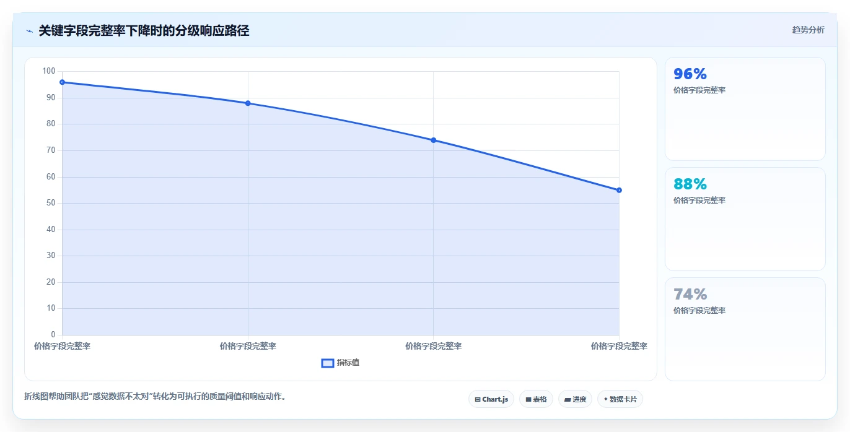The image size is (850, 432).
Task: Select the 数据卡片 tag chip
Action: (620, 399)
